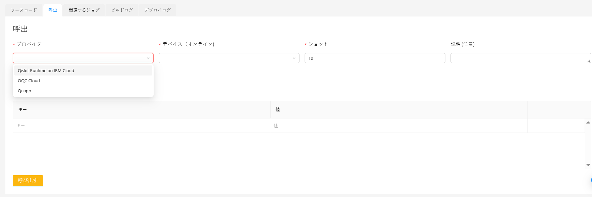Click the scroll up arrow of the table

(588, 122)
